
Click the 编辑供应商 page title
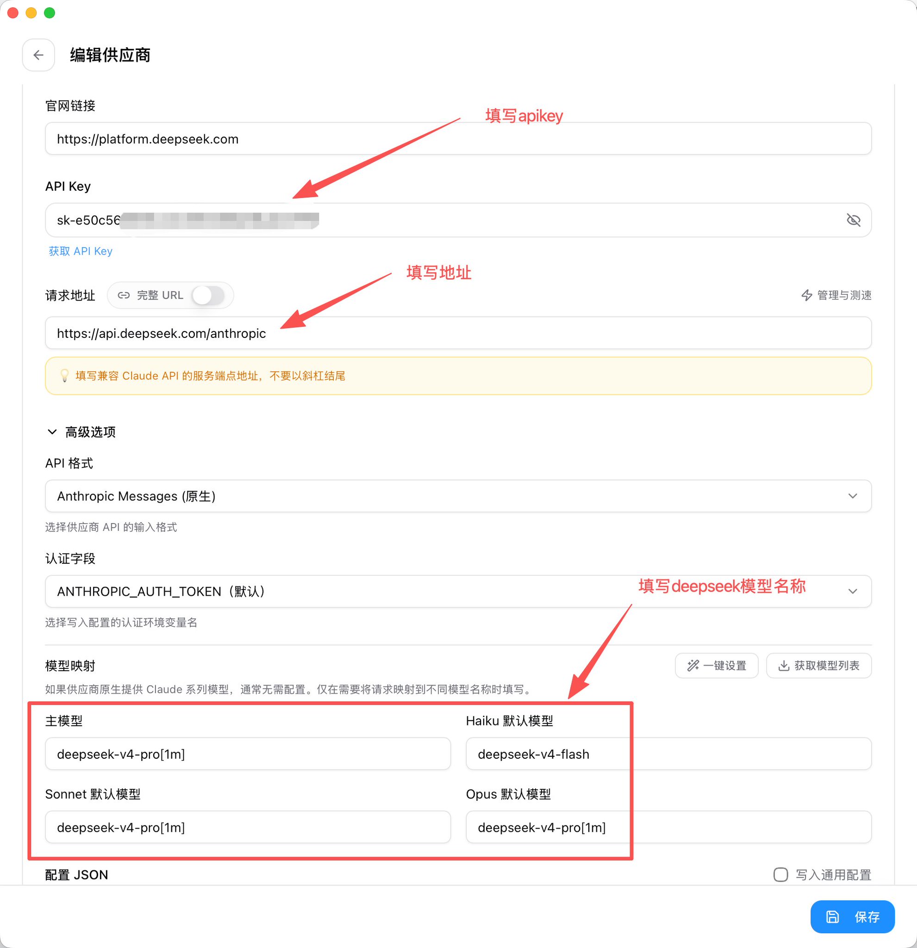(110, 55)
